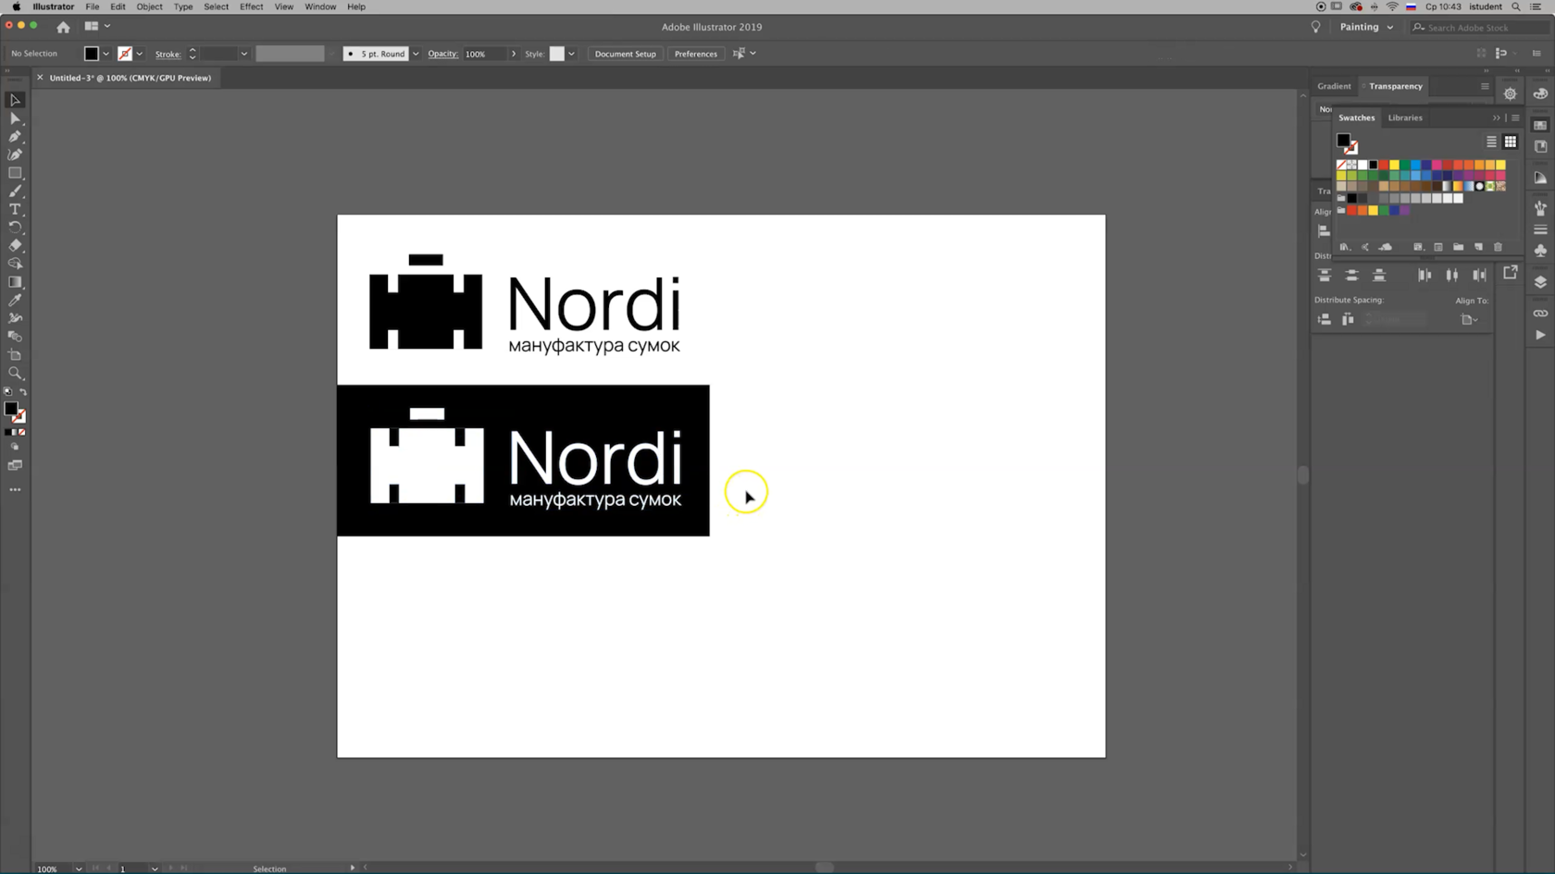The height and width of the screenshot is (874, 1555).
Task: Select the Blend tool
Action: click(15, 337)
